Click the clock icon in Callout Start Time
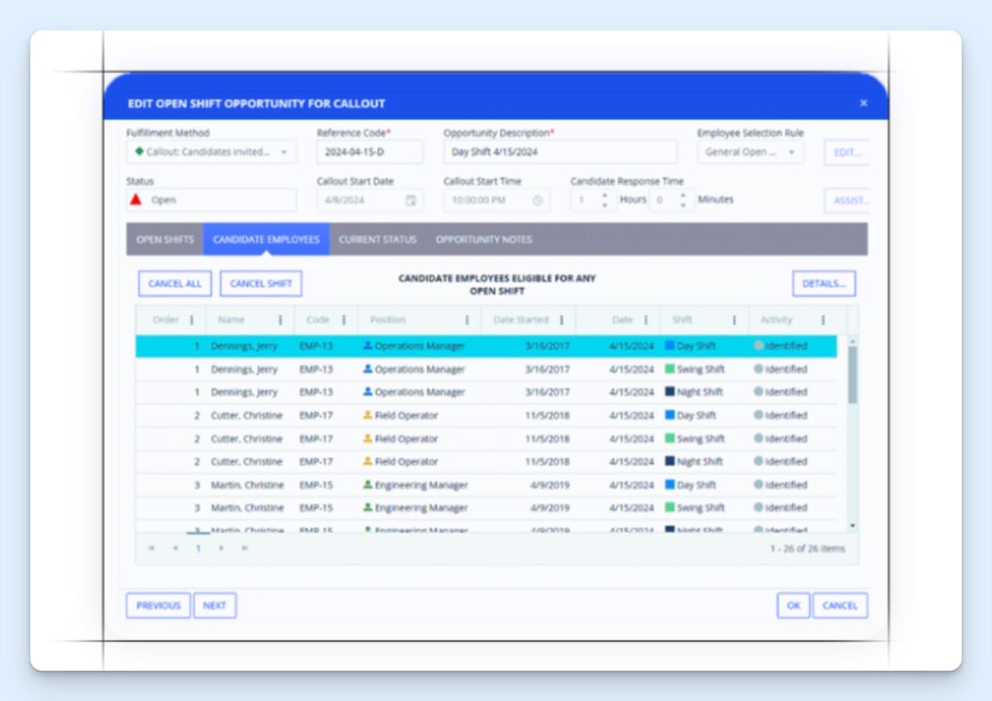This screenshot has width=992, height=701. 538,200
